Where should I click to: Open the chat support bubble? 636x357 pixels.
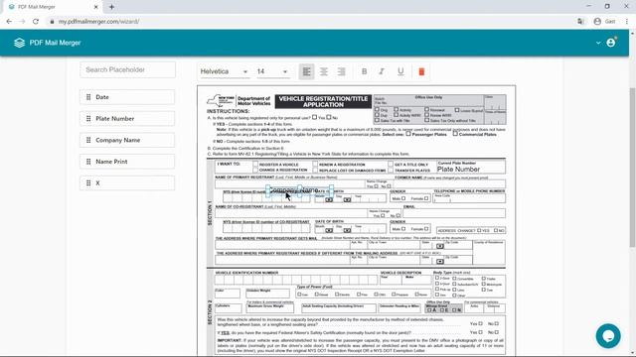tap(608, 336)
